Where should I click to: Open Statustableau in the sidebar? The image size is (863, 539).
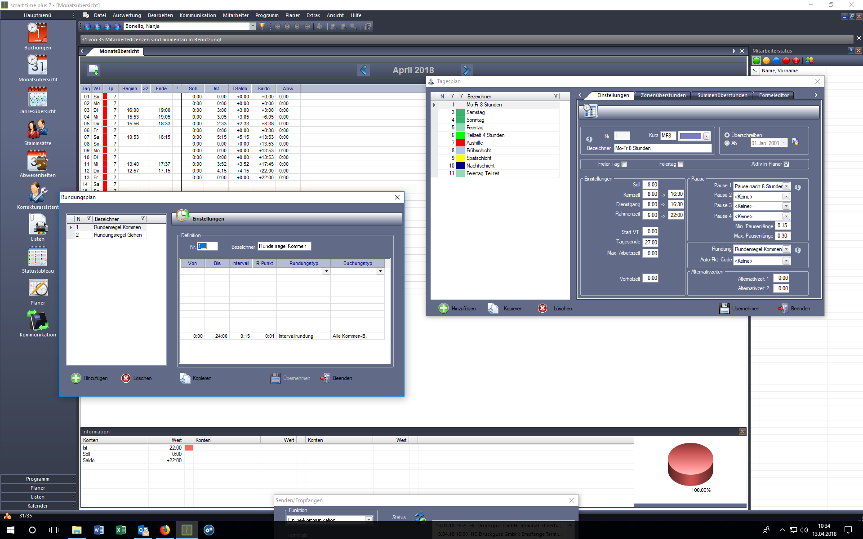[x=38, y=259]
